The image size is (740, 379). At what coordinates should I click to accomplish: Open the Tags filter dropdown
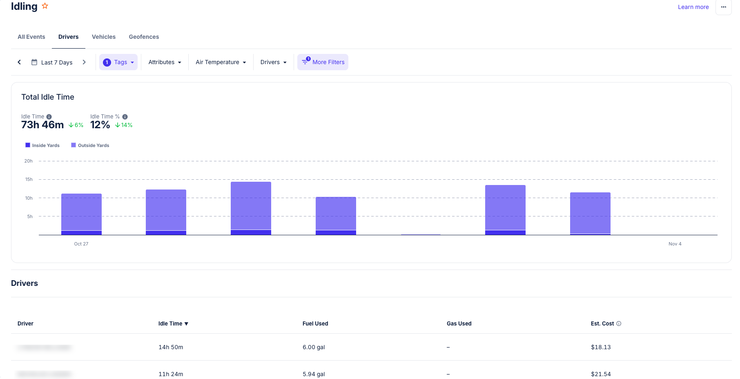(x=118, y=62)
